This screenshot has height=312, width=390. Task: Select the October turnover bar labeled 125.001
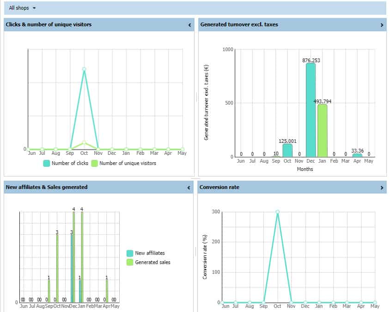tap(287, 150)
